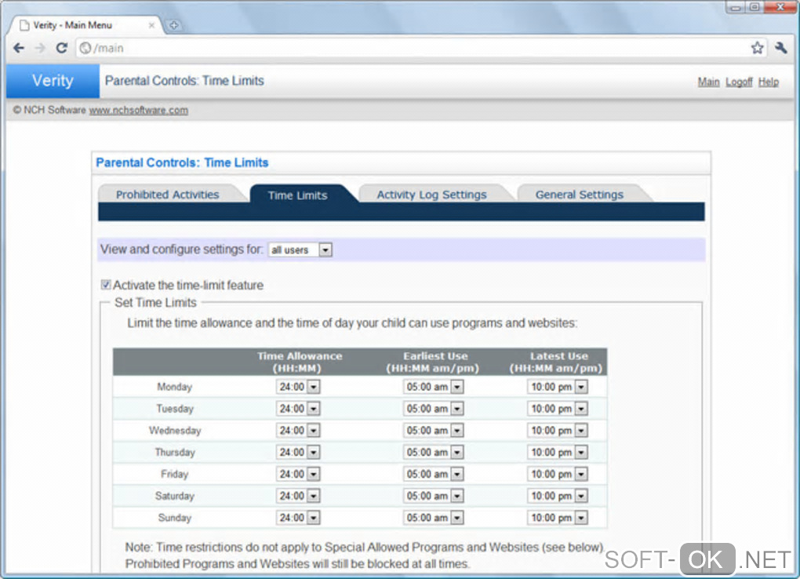The height and width of the screenshot is (579, 800).
Task: Open the browser wrench settings menu
Action: 780,48
